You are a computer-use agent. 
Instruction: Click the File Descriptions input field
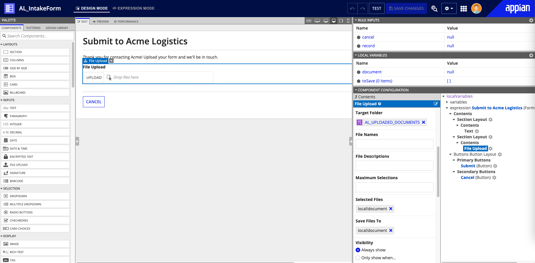click(394, 166)
